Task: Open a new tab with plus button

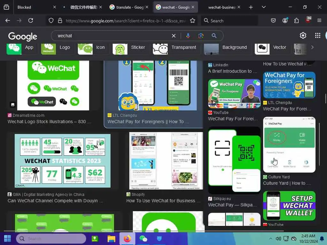Action: pyautogui.click(x=251, y=7)
